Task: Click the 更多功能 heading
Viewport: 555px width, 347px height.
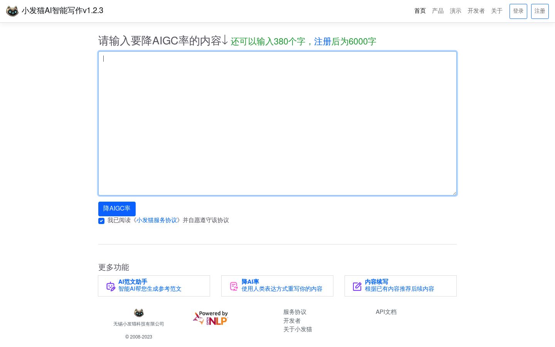Action: (114, 267)
